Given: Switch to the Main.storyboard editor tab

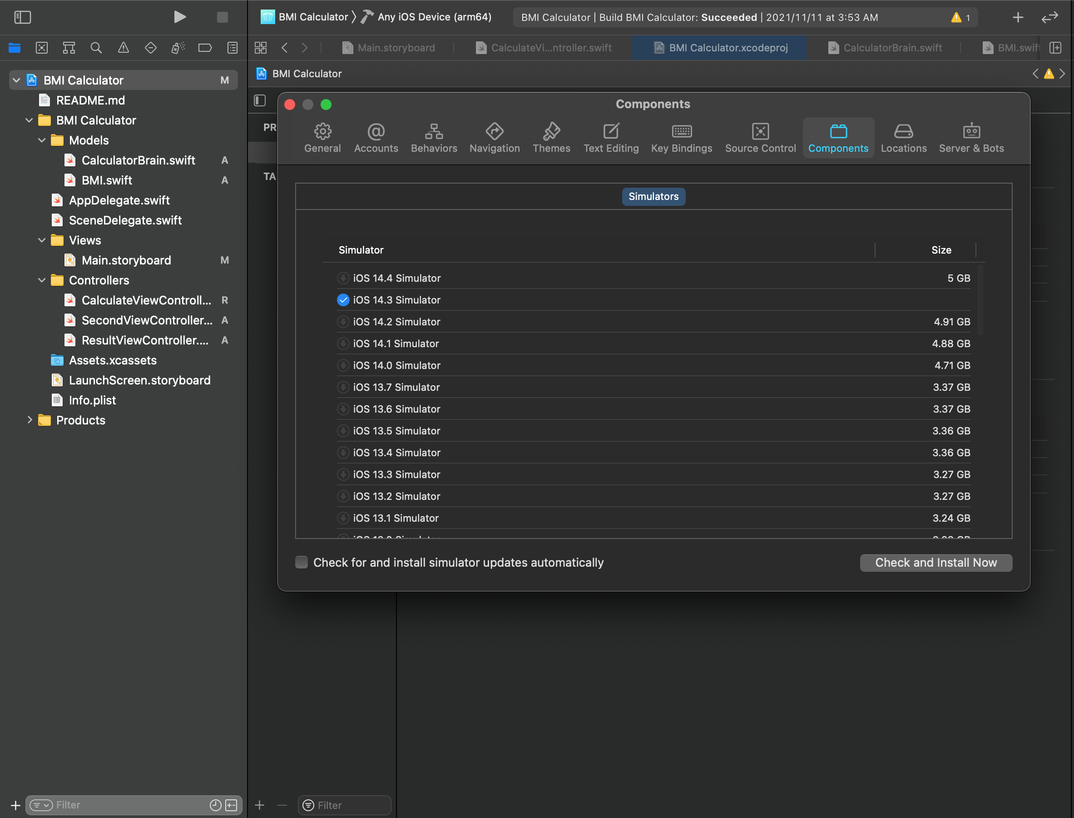Looking at the screenshot, I should click(x=395, y=48).
